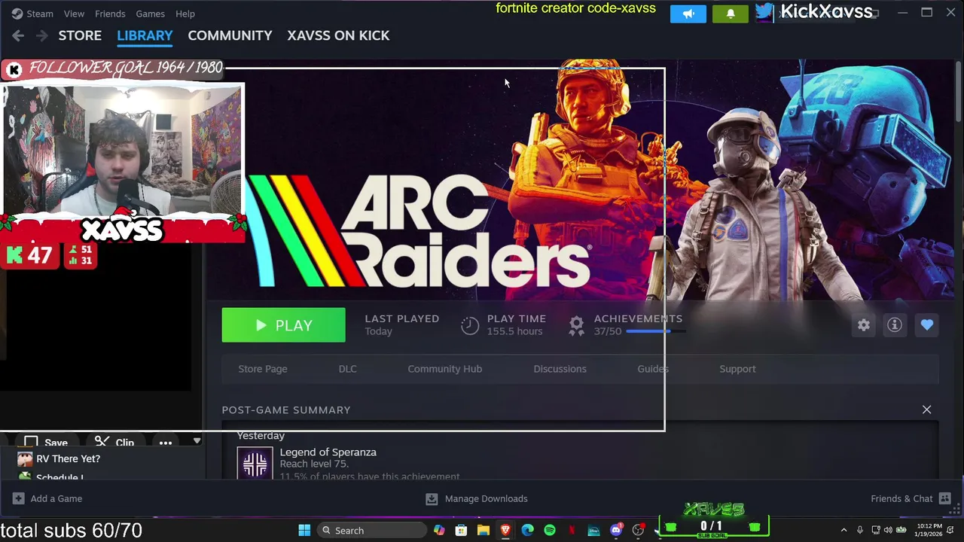Switch to Brave browser in taskbar
The width and height of the screenshot is (964, 542).
[x=505, y=530]
